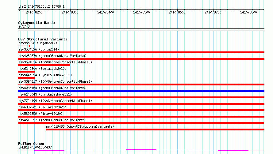Open the Cytogenetic Bands track title
Image resolution: width=273 pixels, height=154 pixels.
pyautogui.click(x=37, y=23)
